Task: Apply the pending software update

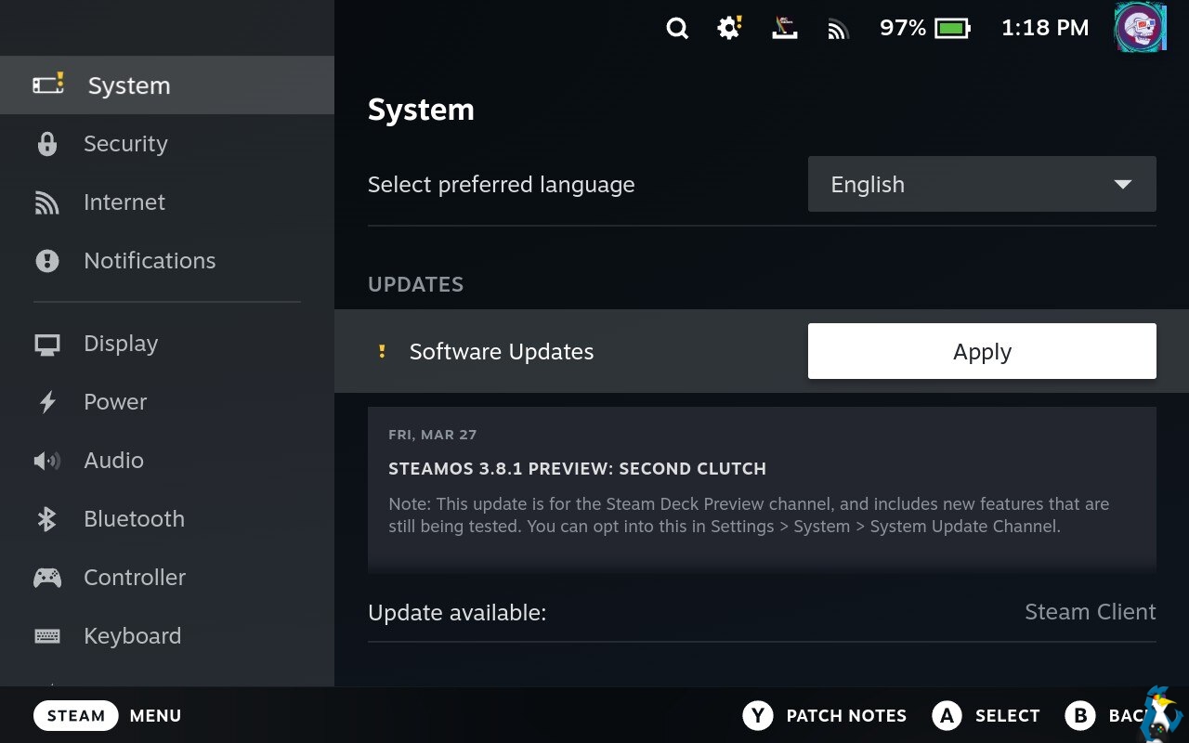Action: (981, 351)
